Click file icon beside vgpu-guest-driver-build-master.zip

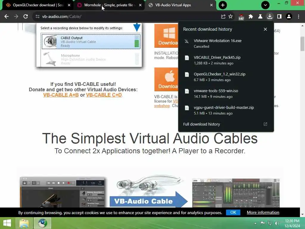point(187,108)
